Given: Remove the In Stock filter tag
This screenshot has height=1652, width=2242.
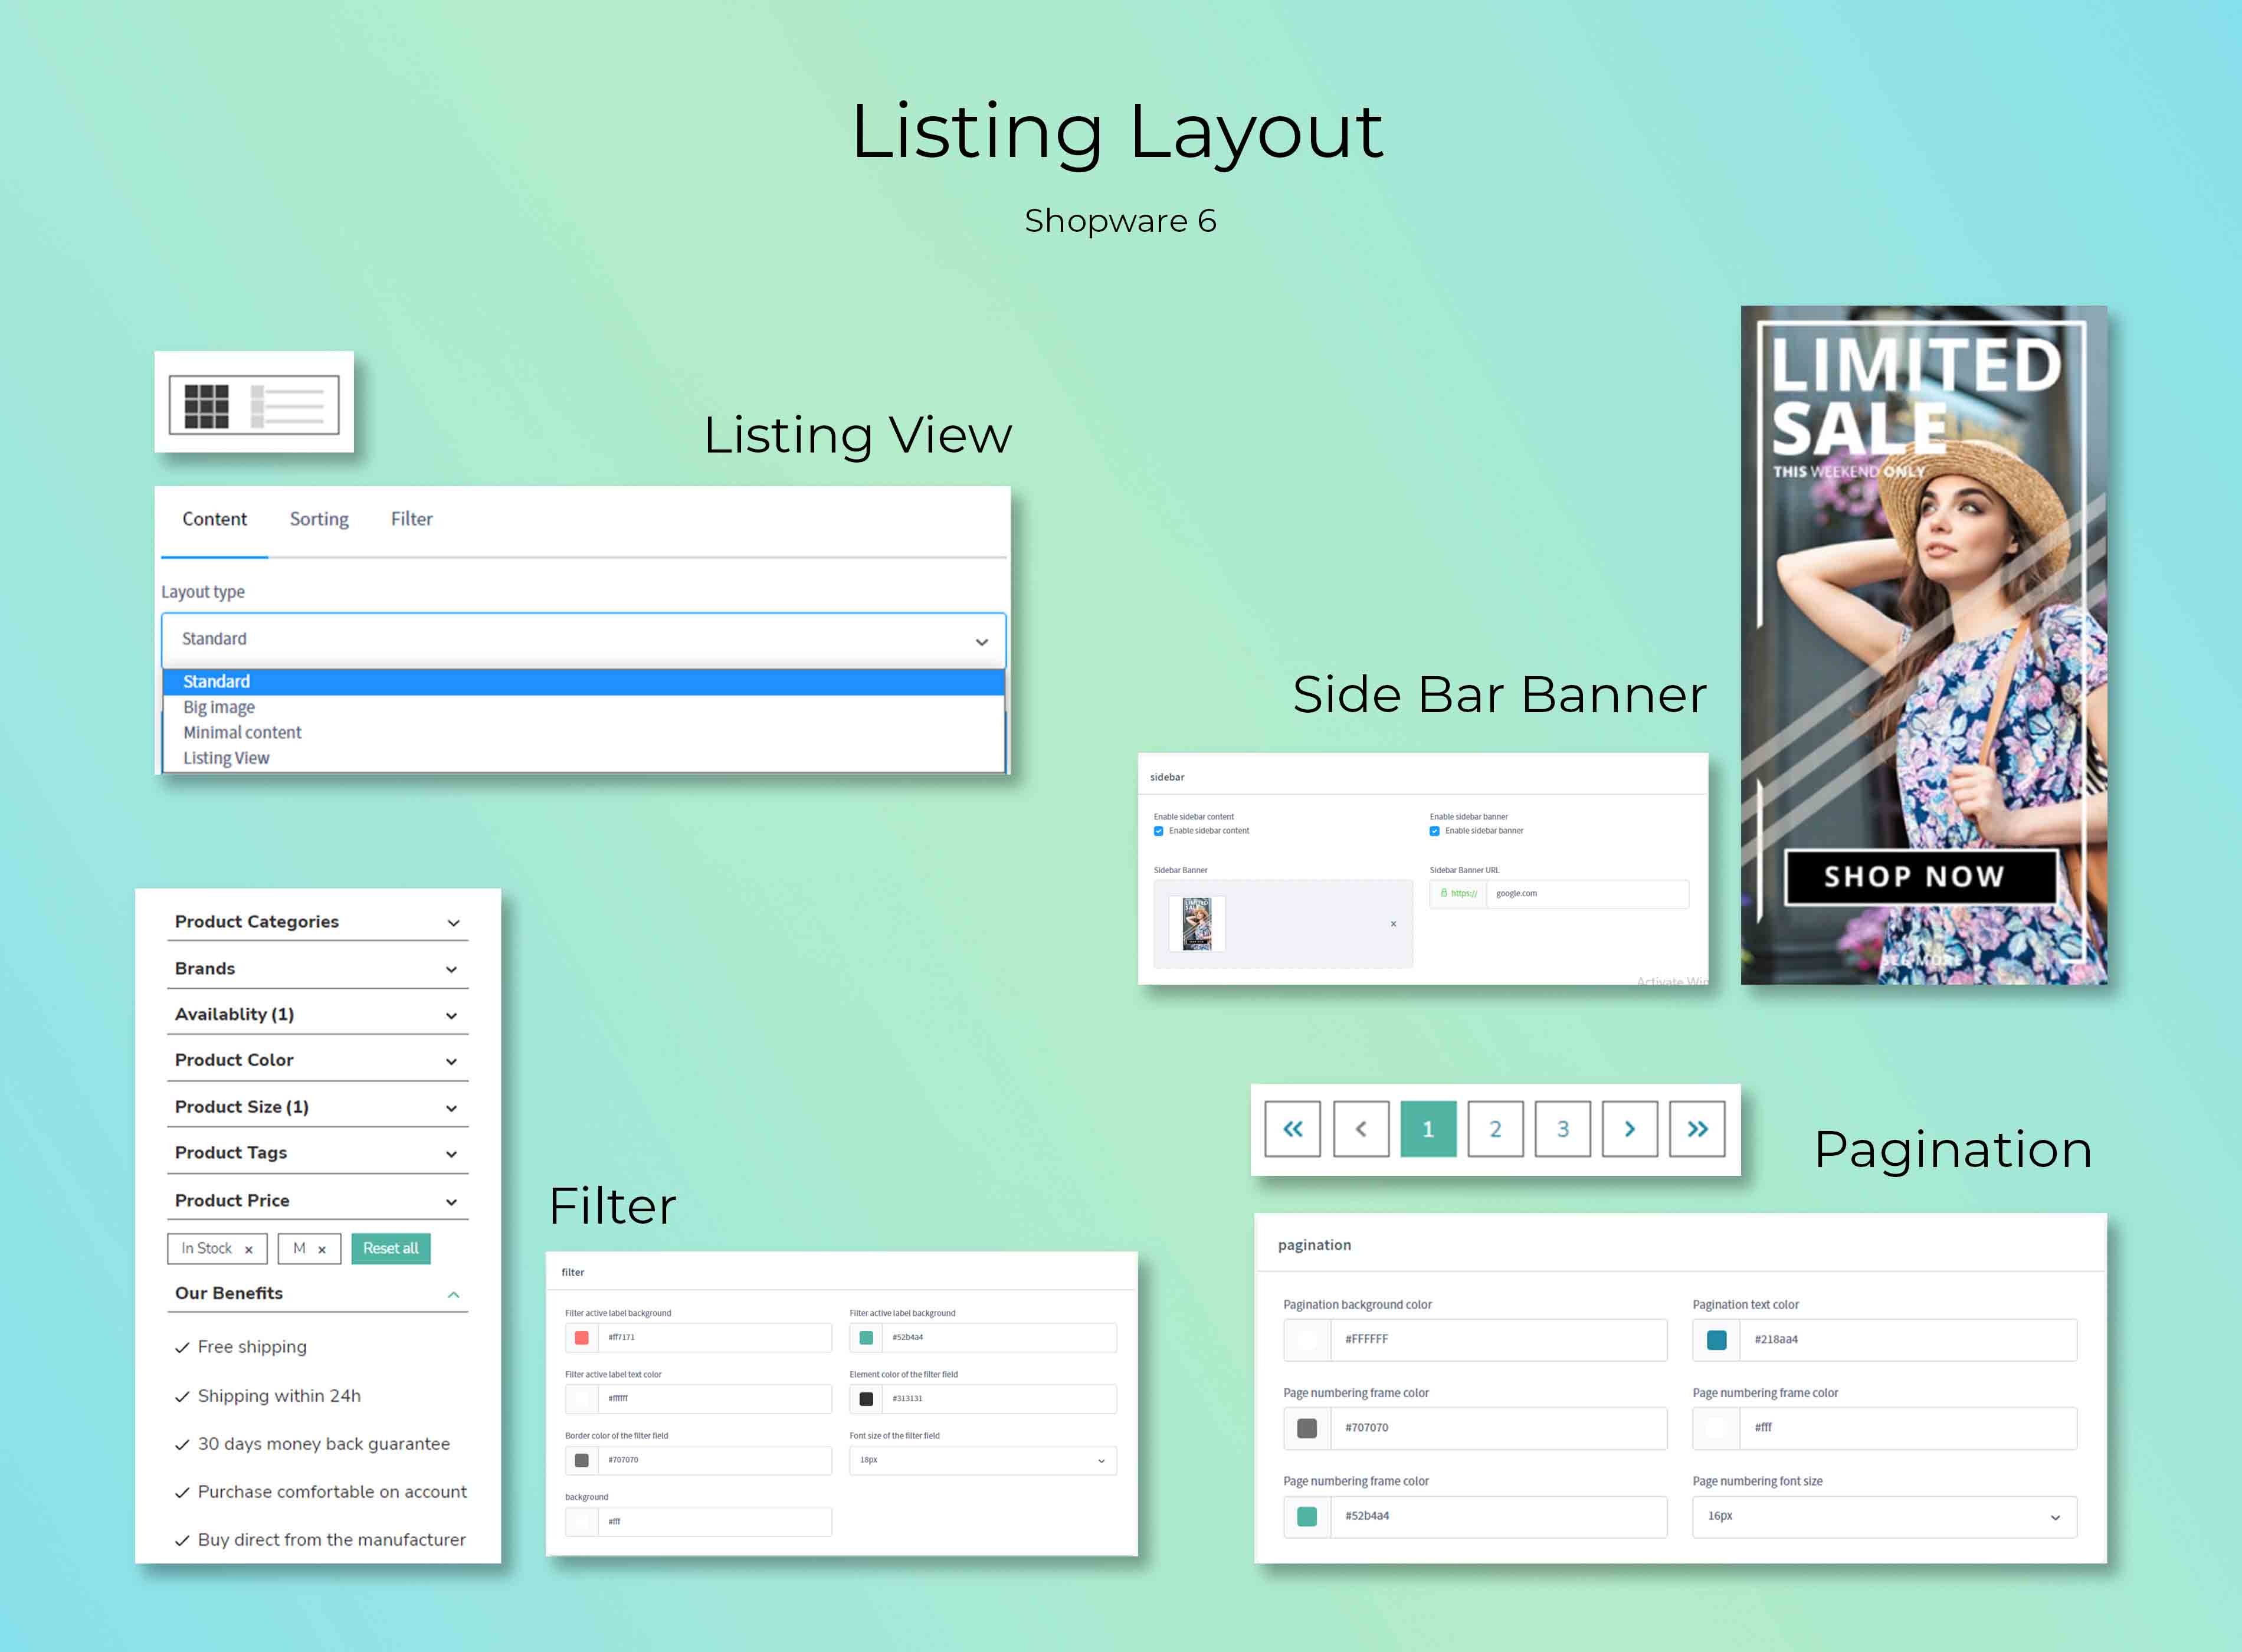Looking at the screenshot, I should click(x=249, y=1250).
